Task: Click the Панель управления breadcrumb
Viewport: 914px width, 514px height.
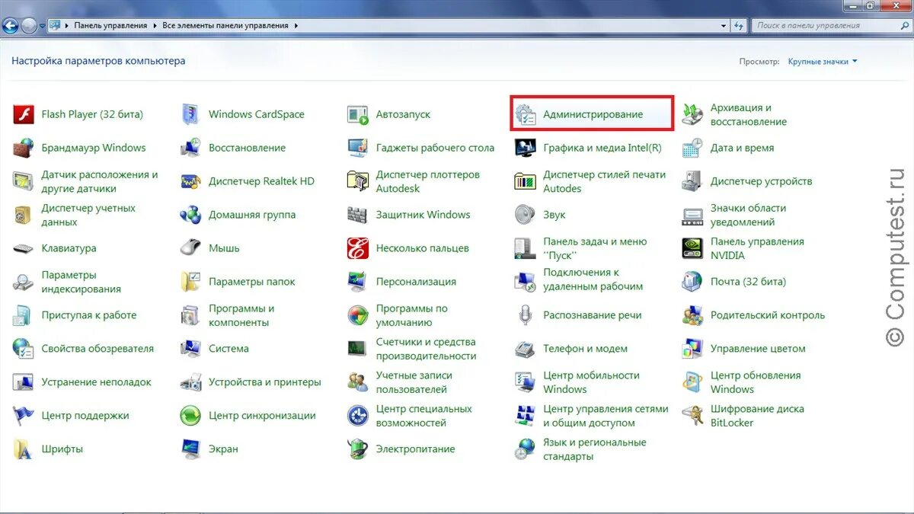Action: point(110,25)
